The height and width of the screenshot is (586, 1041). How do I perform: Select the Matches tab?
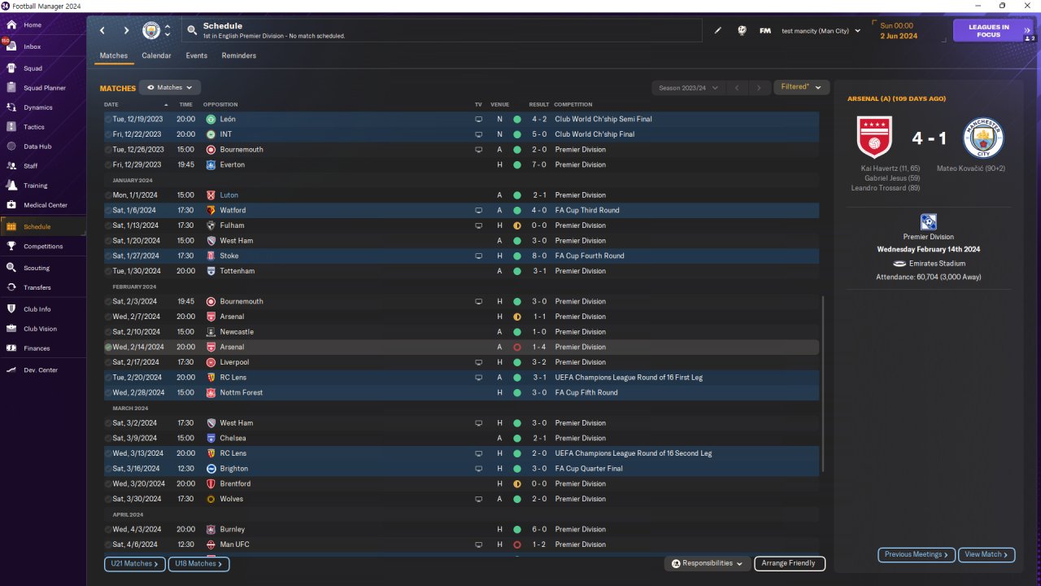(114, 56)
